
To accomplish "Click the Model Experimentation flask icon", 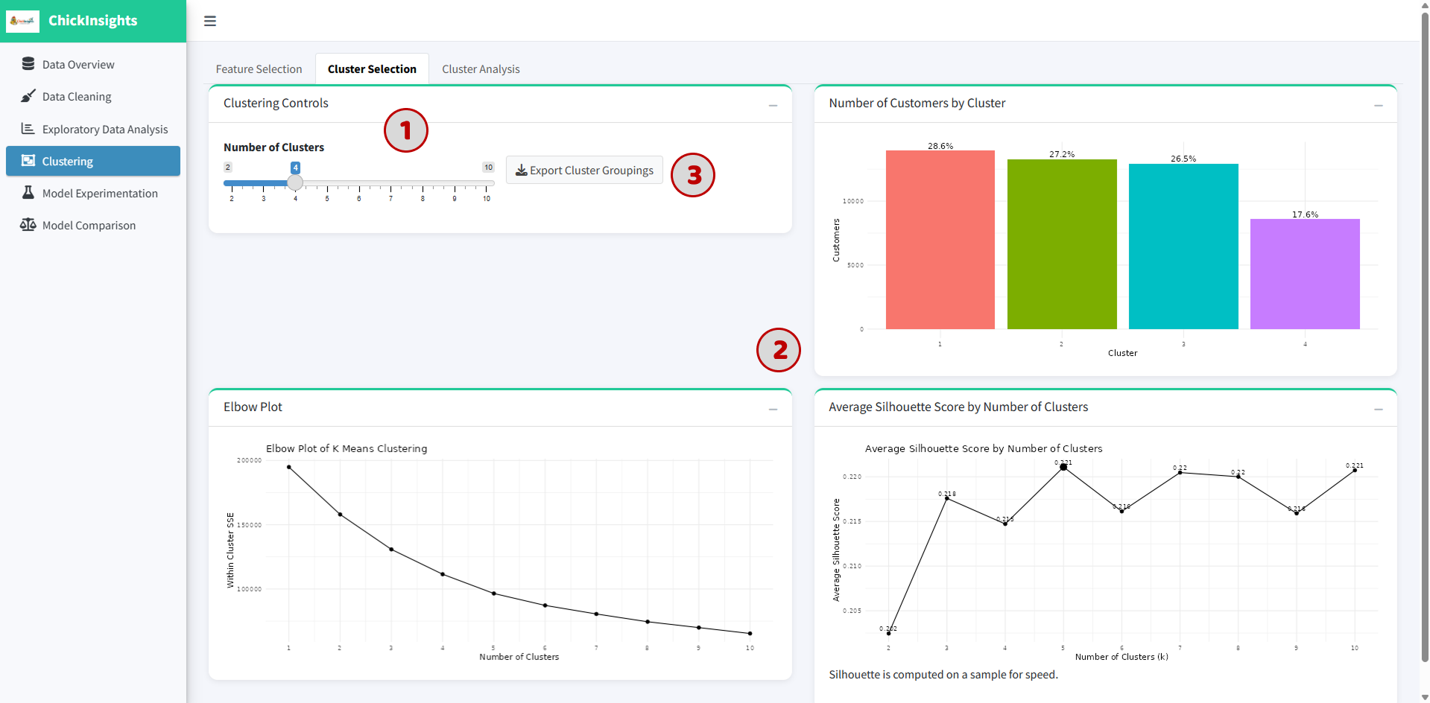I will point(28,193).
